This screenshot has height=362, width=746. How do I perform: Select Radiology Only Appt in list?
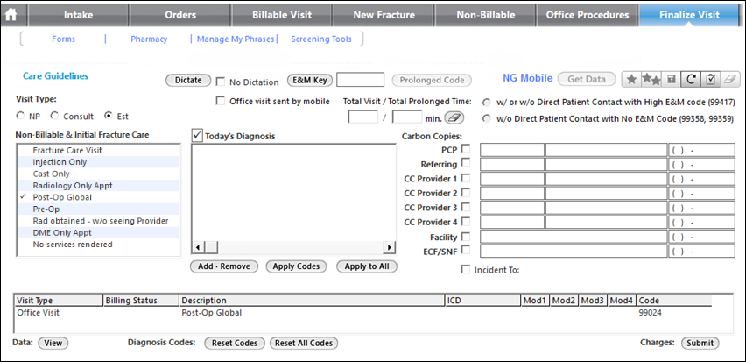click(98, 185)
